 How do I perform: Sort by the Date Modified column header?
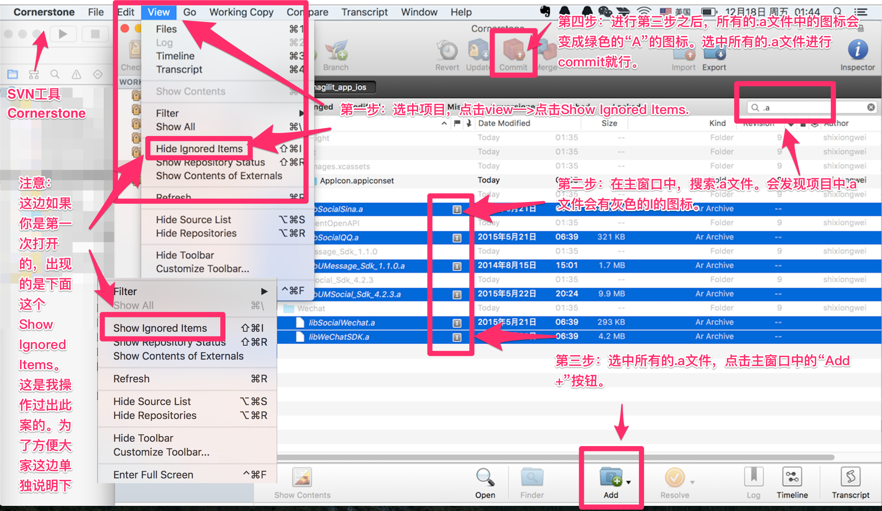coord(504,124)
